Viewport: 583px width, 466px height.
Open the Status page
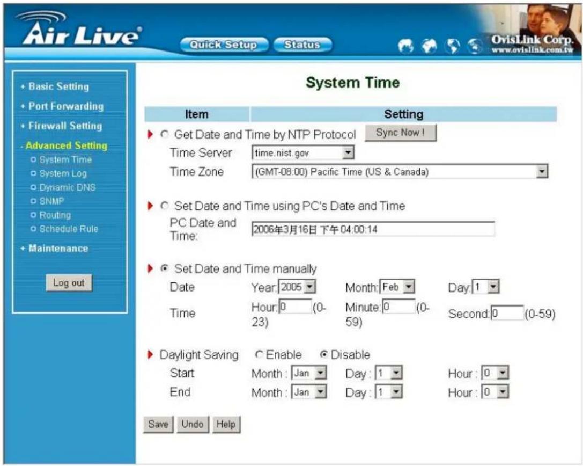pyautogui.click(x=302, y=45)
